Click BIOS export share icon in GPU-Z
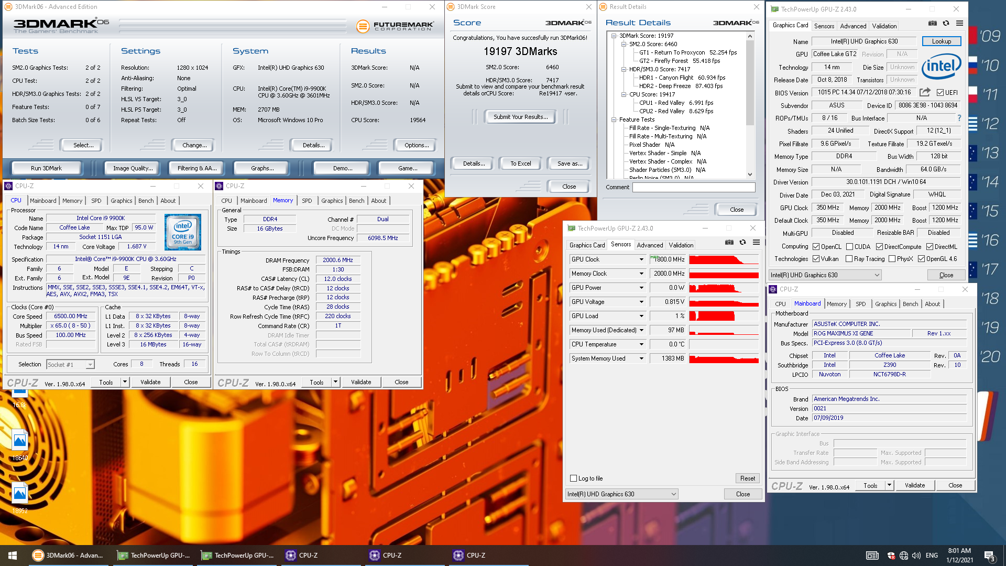 (x=925, y=92)
